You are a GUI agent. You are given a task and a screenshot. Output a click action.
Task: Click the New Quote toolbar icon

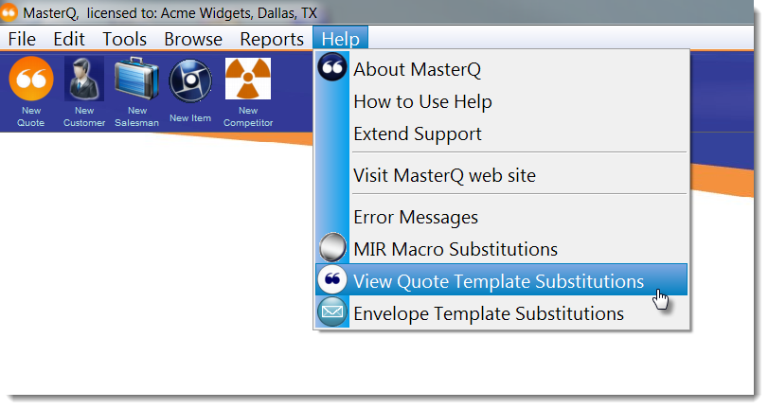31,80
